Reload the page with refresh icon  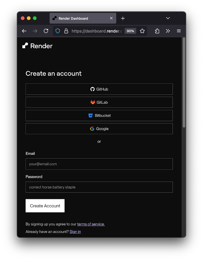point(46,31)
